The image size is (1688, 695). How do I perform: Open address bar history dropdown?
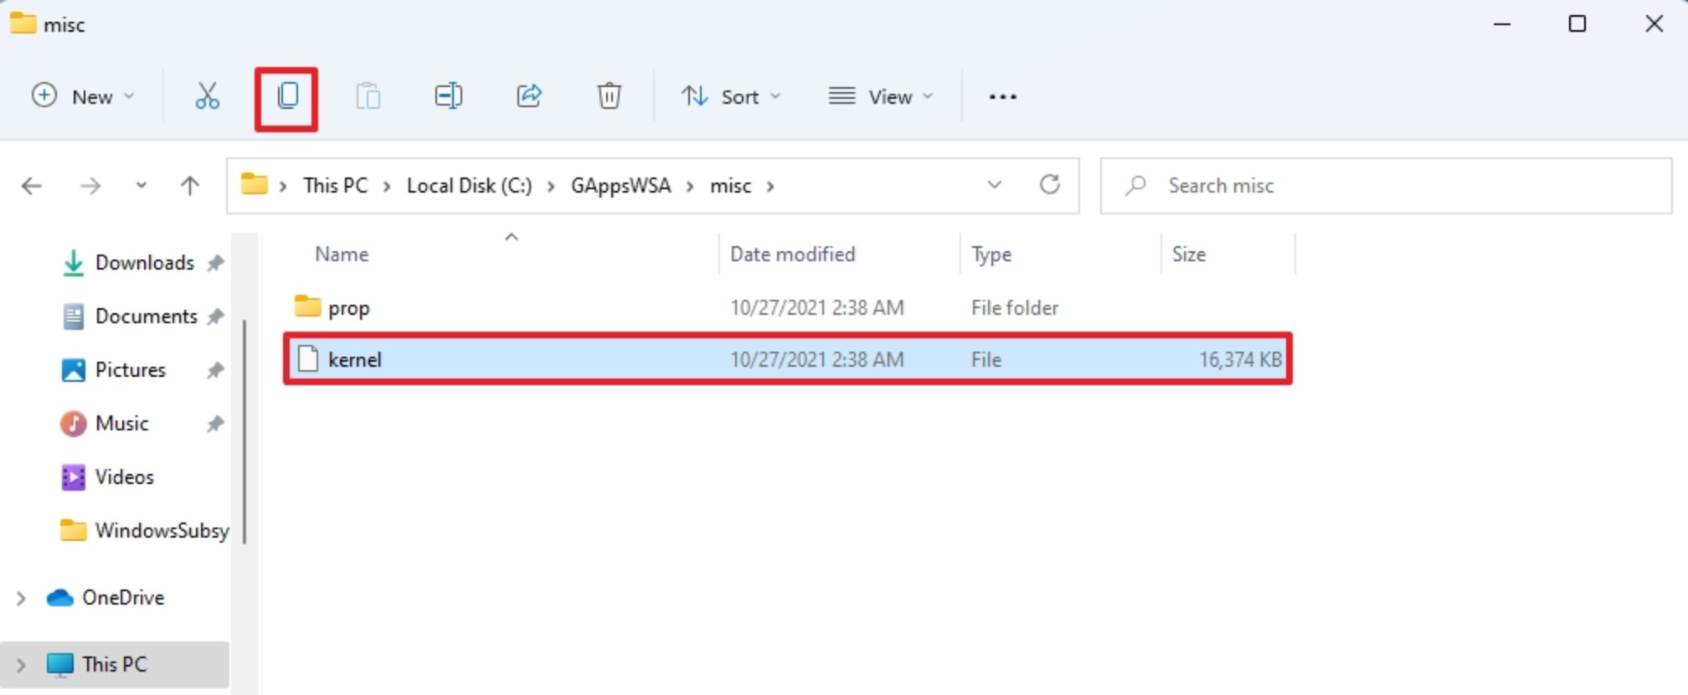point(994,185)
